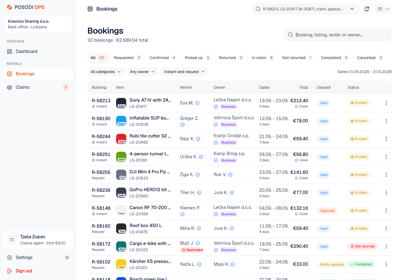Viewport: 403px width, 280px height.
Task: Open row menu for booking R-58190
Action: click(386, 121)
